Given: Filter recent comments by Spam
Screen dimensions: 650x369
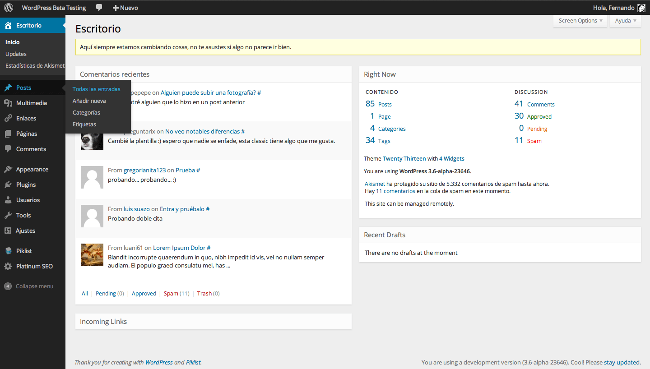Looking at the screenshot, I should pos(171,294).
